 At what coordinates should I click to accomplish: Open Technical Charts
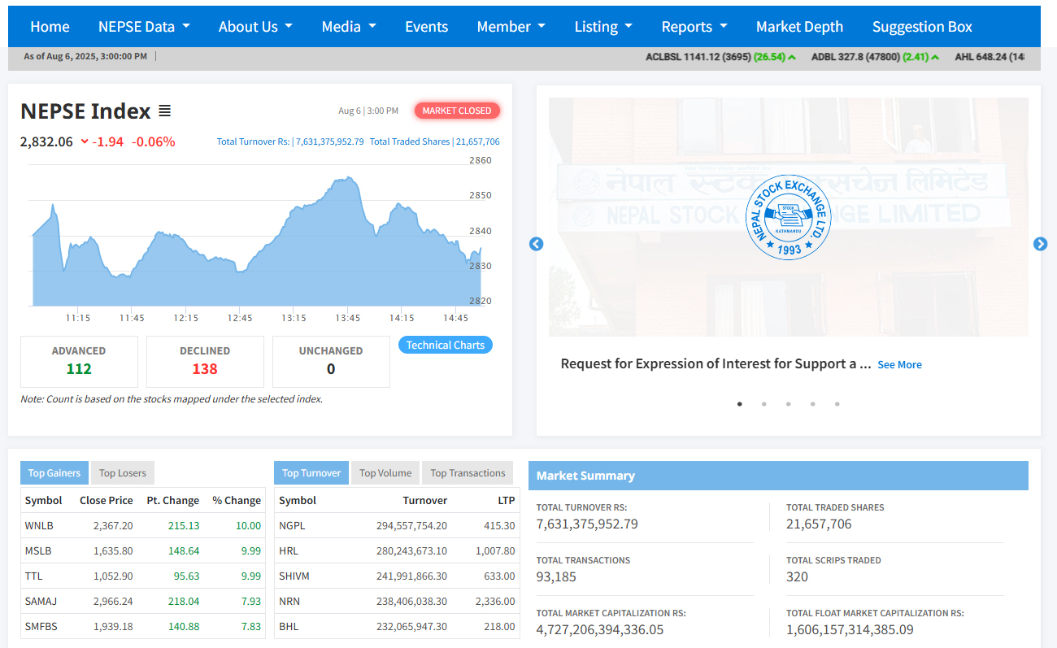click(x=445, y=346)
